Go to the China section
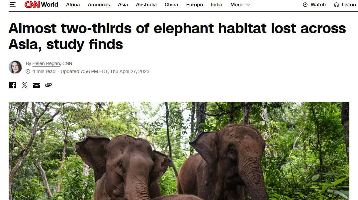The height and width of the screenshot is (200, 358). 171,5
